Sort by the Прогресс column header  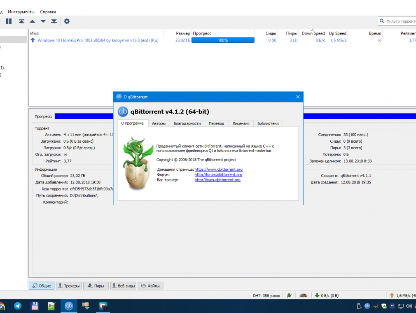click(223, 33)
